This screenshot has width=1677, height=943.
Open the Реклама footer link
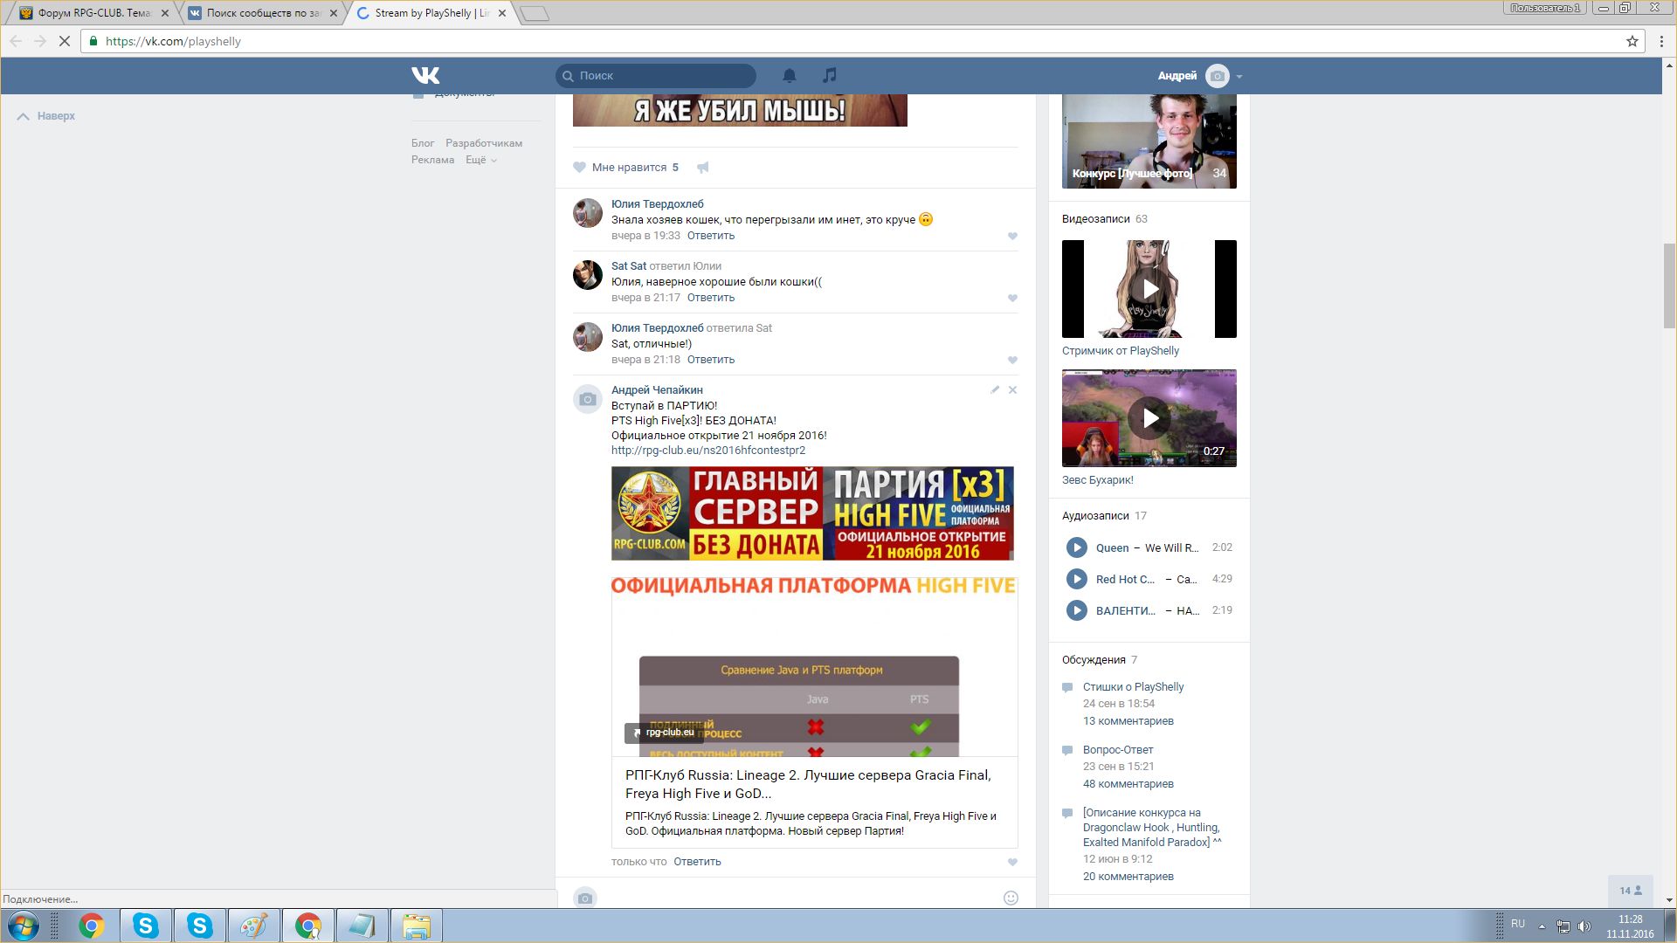pos(432,160)
